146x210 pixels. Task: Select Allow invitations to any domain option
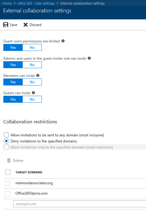click(x=6, y=135)
